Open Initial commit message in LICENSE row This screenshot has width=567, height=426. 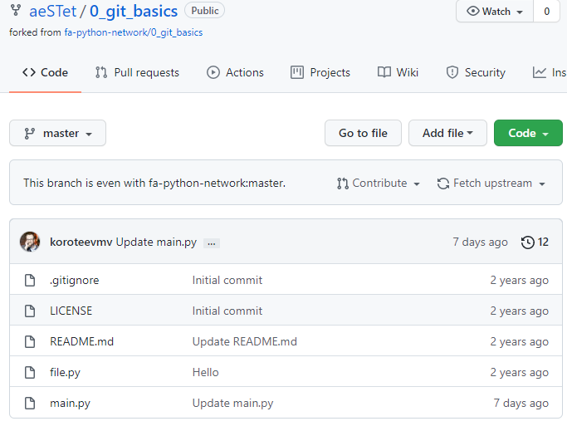point(227,311)
